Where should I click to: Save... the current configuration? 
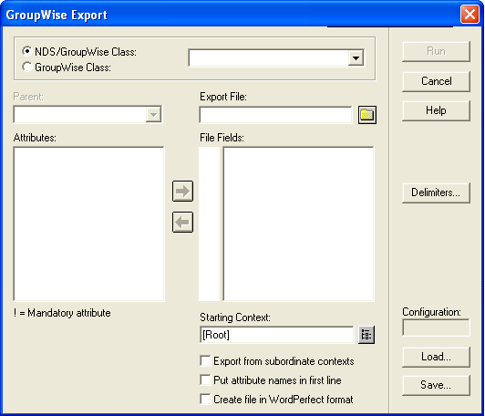click(436, 385)
